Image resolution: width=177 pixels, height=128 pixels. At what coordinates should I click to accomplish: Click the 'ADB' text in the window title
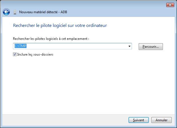click(64, 12)
